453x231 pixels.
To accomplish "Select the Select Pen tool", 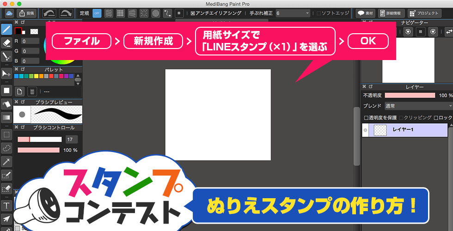I will (6, 175).
